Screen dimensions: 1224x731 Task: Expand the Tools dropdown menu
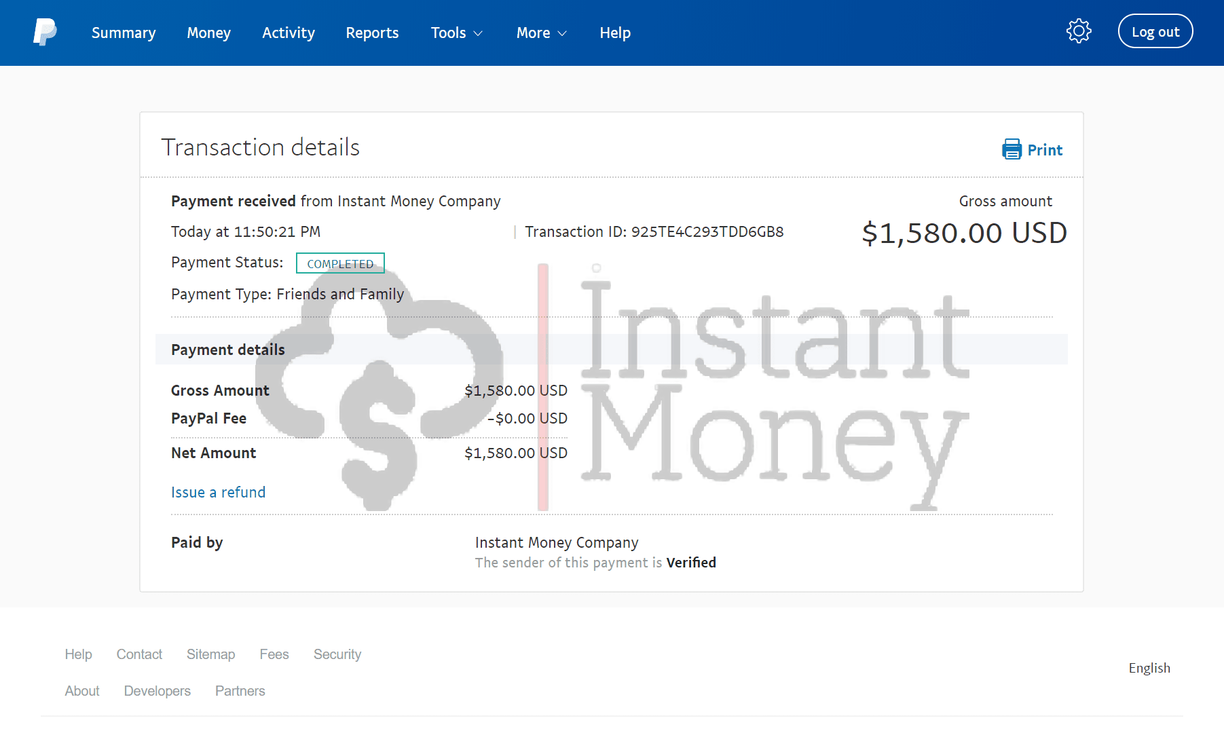click(x=457, y=33)
